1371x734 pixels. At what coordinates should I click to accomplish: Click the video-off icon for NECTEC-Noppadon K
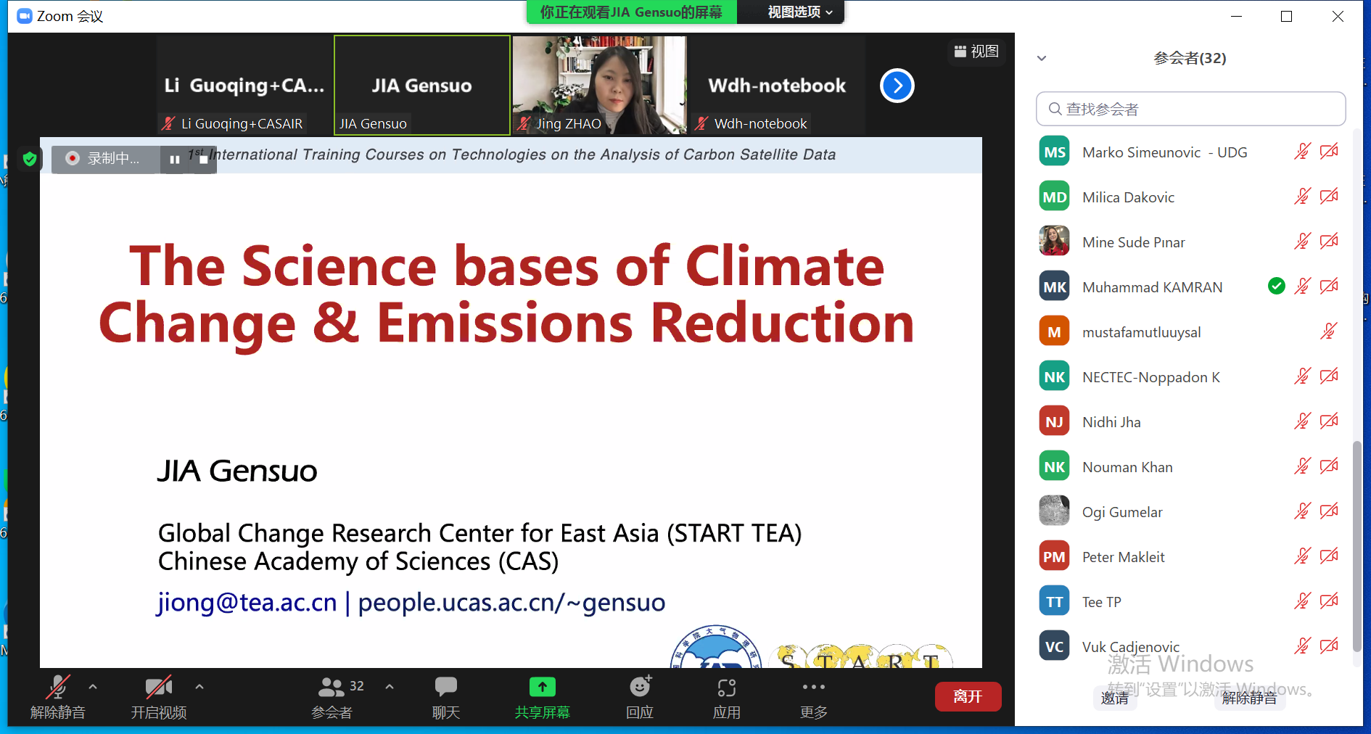pyautogui.click(x=1329, y=376)
